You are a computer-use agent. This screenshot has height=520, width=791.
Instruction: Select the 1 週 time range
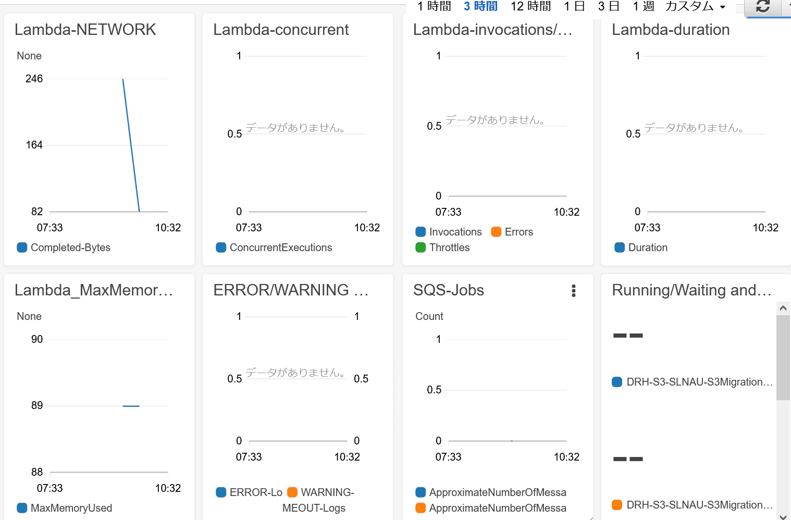click(x=644, y=6)
